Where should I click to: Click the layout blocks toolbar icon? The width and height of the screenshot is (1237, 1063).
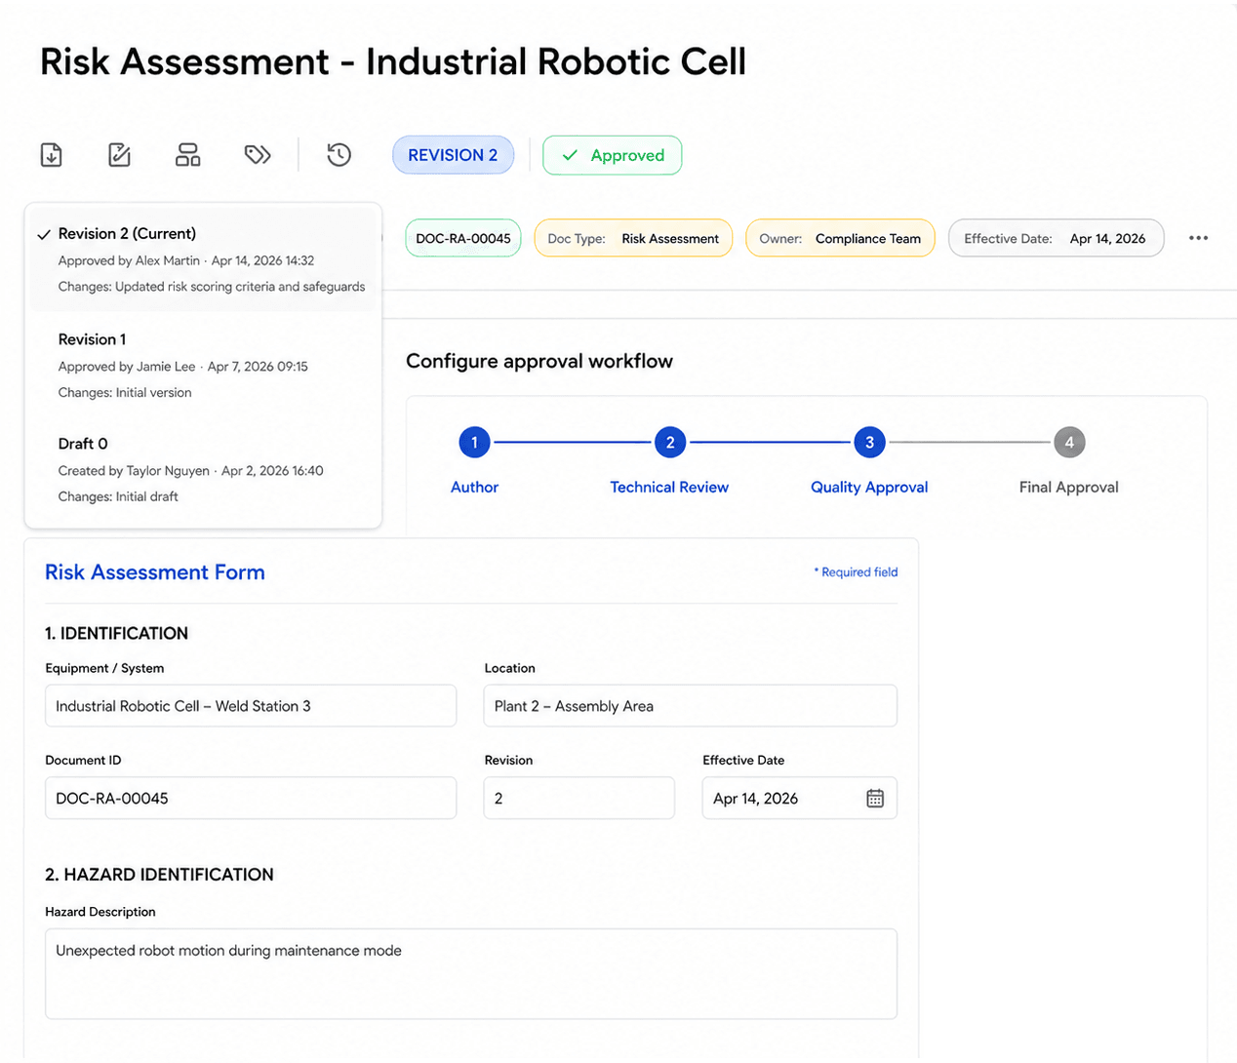point(188,155)
